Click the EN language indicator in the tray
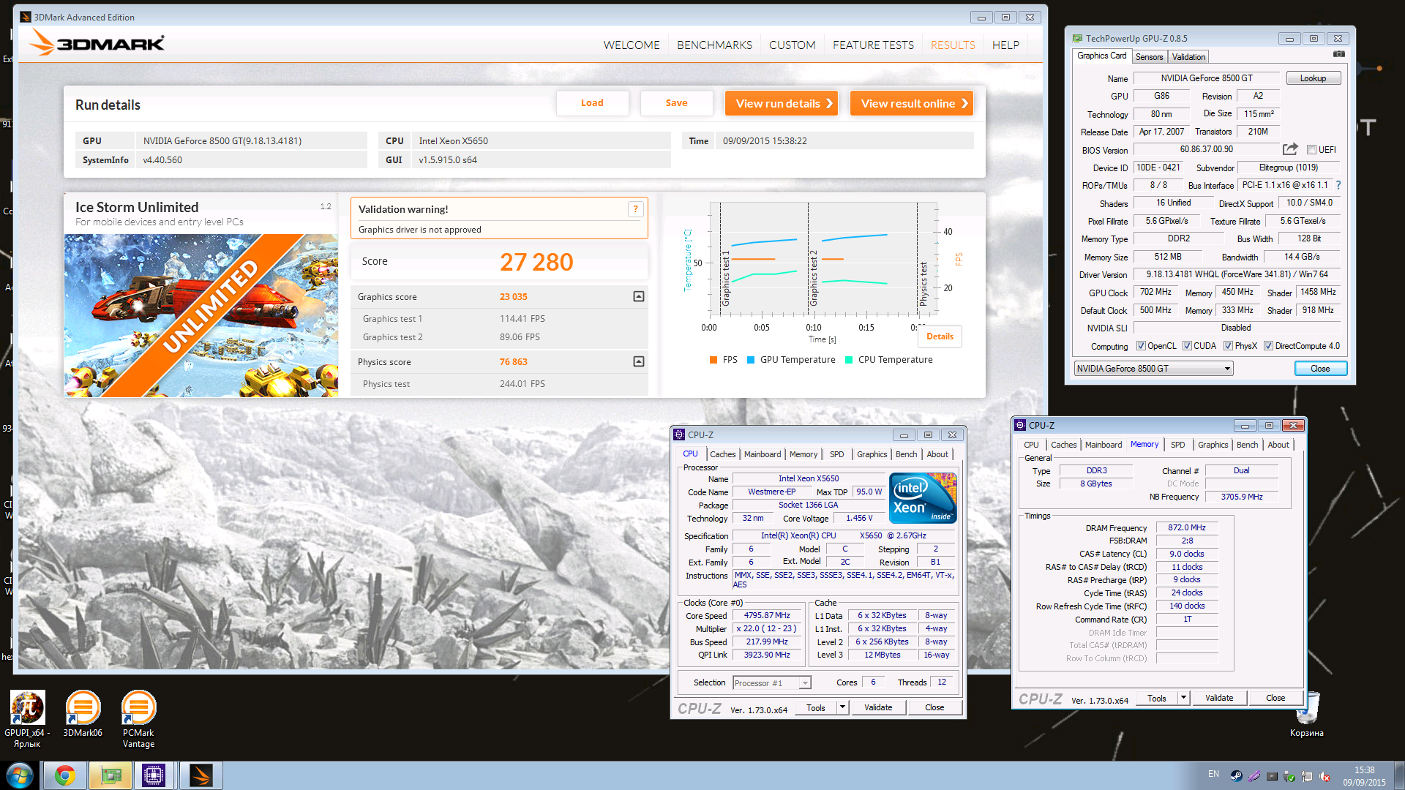1405x790 pixels. click(x=1213, y=774)
